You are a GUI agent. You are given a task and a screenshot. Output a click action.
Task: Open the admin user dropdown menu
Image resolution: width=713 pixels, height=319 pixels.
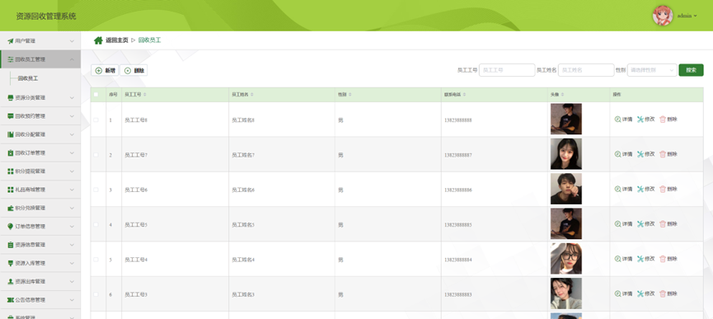(x=687, y=16)
